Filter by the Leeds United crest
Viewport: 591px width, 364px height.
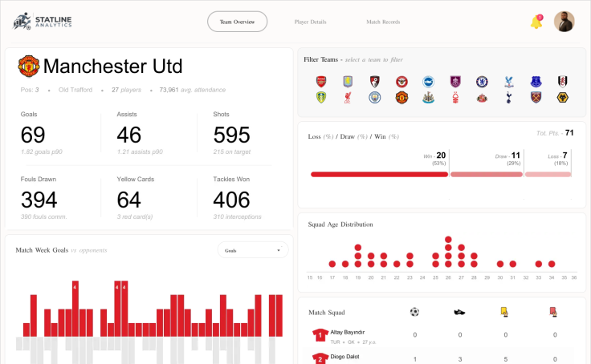[x=321, y=98]
